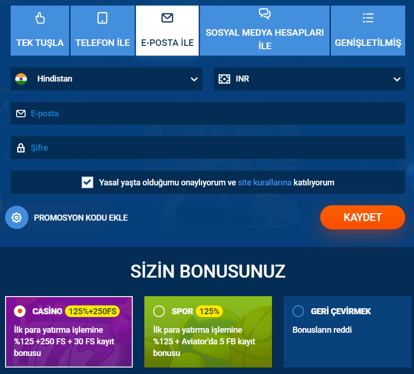Open the site kurallarına link

click(x=265, y=183)
